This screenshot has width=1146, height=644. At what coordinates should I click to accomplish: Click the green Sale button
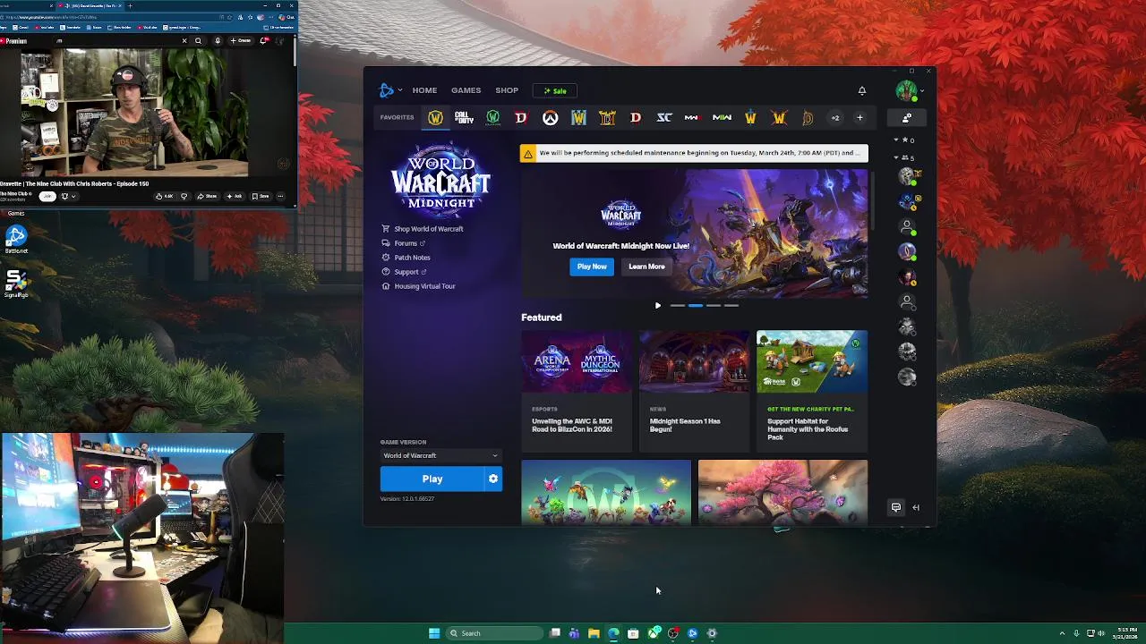pos(555,90)
